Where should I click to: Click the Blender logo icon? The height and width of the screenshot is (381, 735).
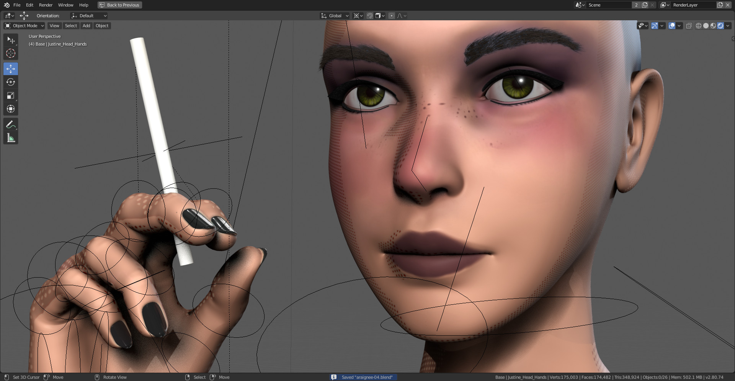pos(7,5)
